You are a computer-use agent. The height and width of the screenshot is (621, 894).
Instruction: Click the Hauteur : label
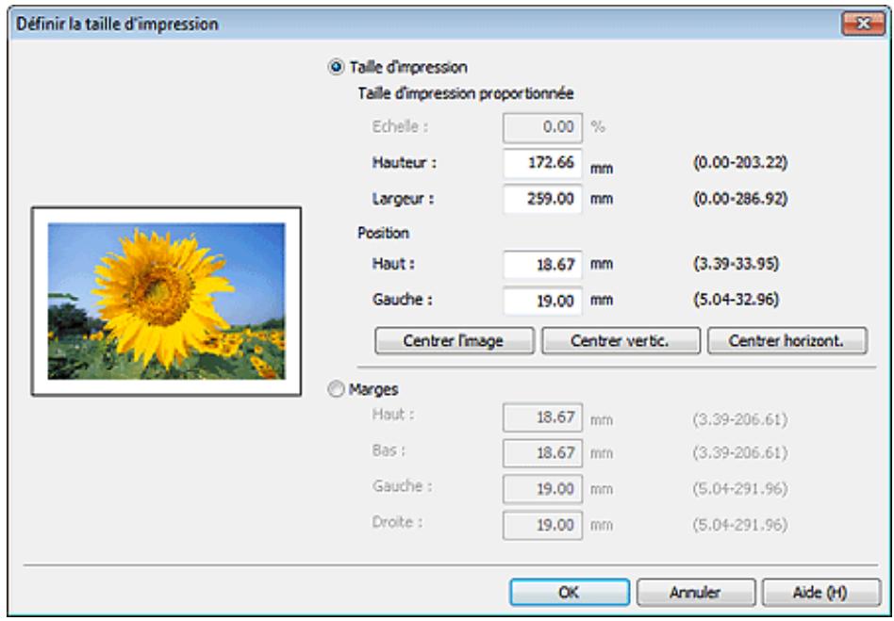point(405,162)
